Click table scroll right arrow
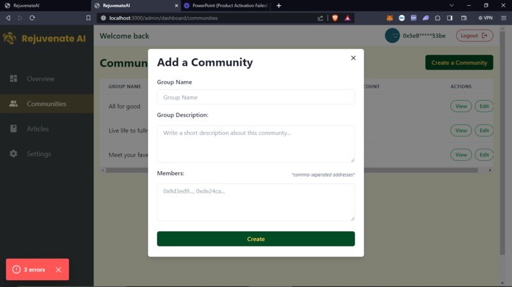The image size is (512, 287). click(490, 170)
